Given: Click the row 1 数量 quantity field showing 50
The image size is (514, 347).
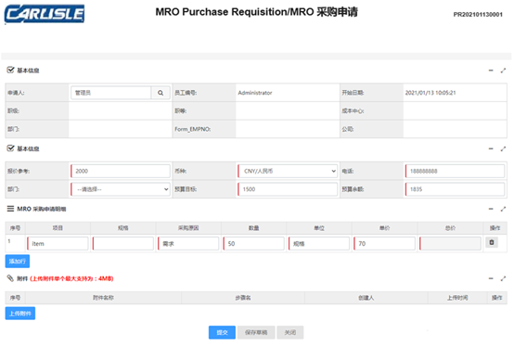Looking at the screenshot, I should point(253,243).
